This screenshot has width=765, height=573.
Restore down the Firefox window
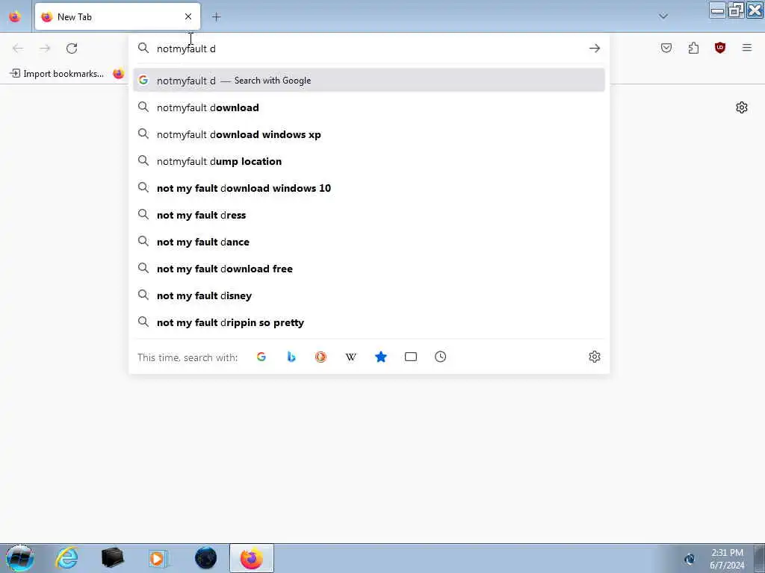tap(736, 10)
